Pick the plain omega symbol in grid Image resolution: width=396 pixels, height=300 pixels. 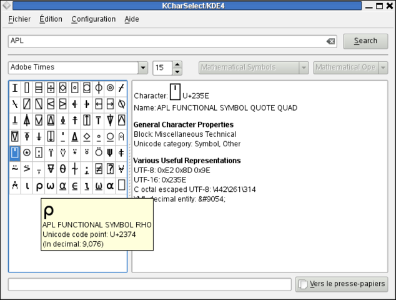coord(51,186)
